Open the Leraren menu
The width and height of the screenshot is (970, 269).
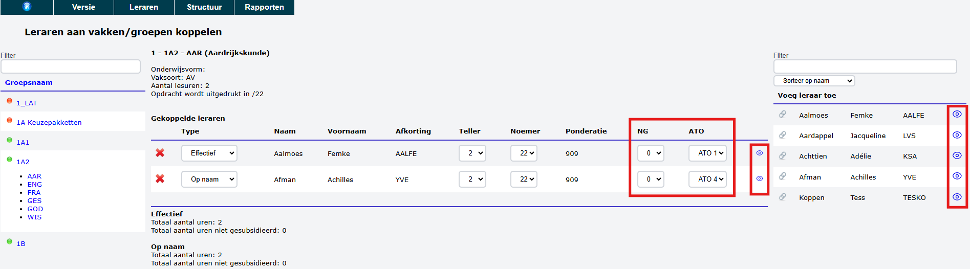pos(144,7)
